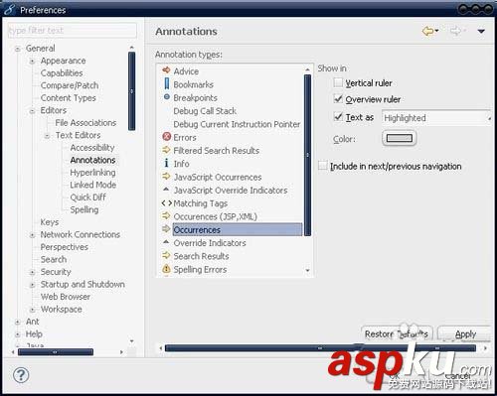The image size is (497, 396).
Task: Collapse the Editors tree node
Action: point(33,111)
